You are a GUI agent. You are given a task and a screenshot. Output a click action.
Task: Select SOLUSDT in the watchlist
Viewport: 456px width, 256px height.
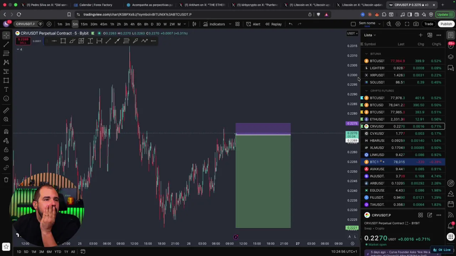tap(403, 82)
